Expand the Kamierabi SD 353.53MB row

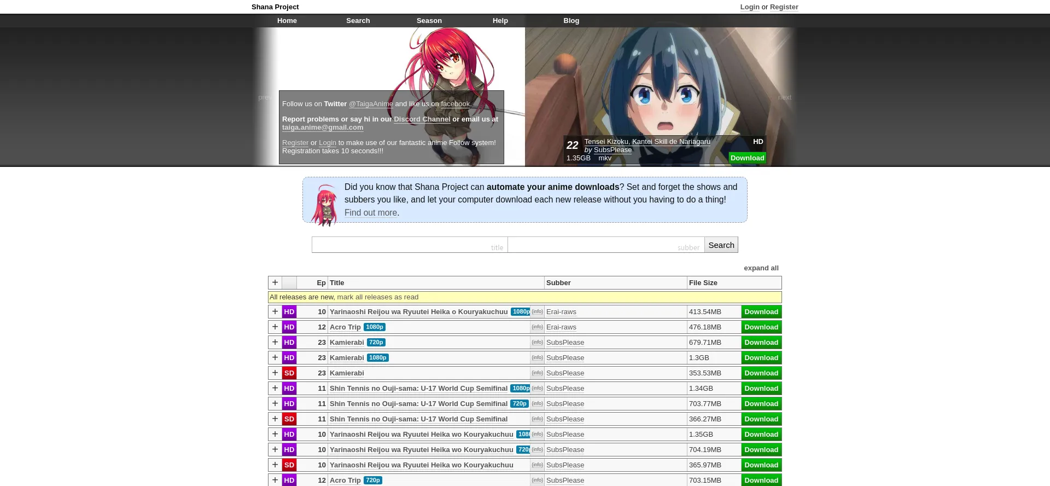click(x=275, y=373)
